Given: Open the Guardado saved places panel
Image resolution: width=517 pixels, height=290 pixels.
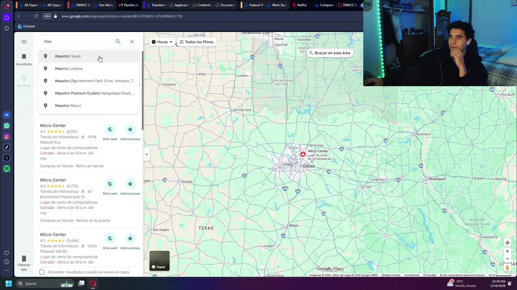Looking at the screenshot, I should 24,60.
